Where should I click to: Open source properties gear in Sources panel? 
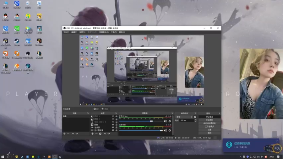coord(100,134)
